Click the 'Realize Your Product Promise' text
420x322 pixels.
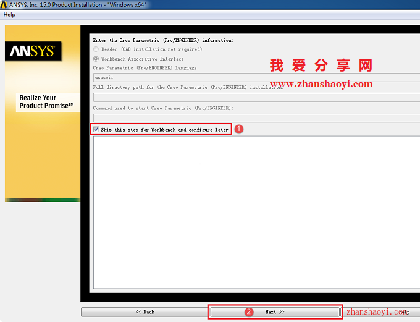tap(46, 102)
